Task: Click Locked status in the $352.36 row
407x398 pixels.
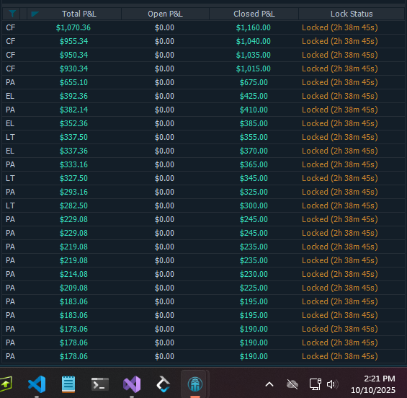Action: click(339, 123)
